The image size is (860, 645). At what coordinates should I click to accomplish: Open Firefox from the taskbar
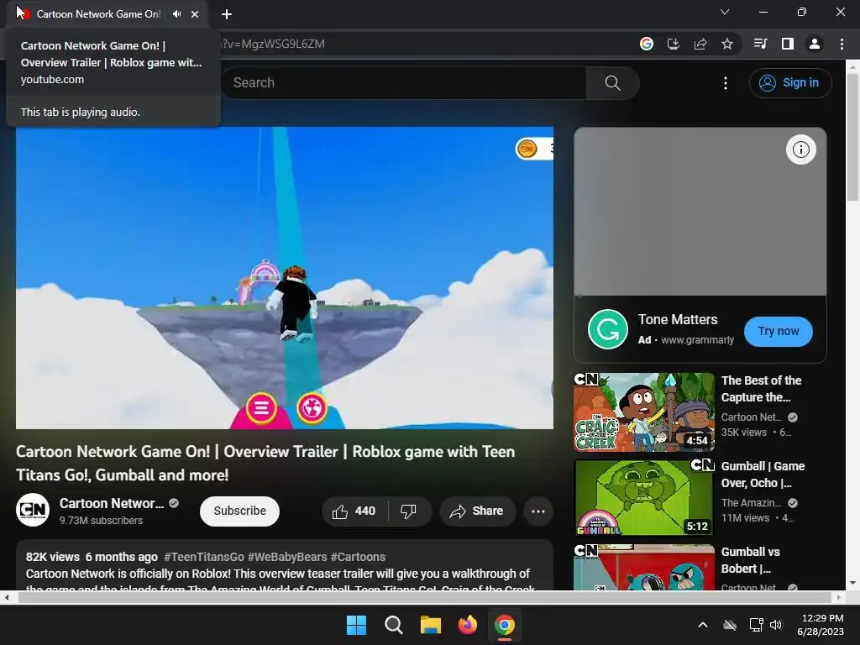point(467,625)
